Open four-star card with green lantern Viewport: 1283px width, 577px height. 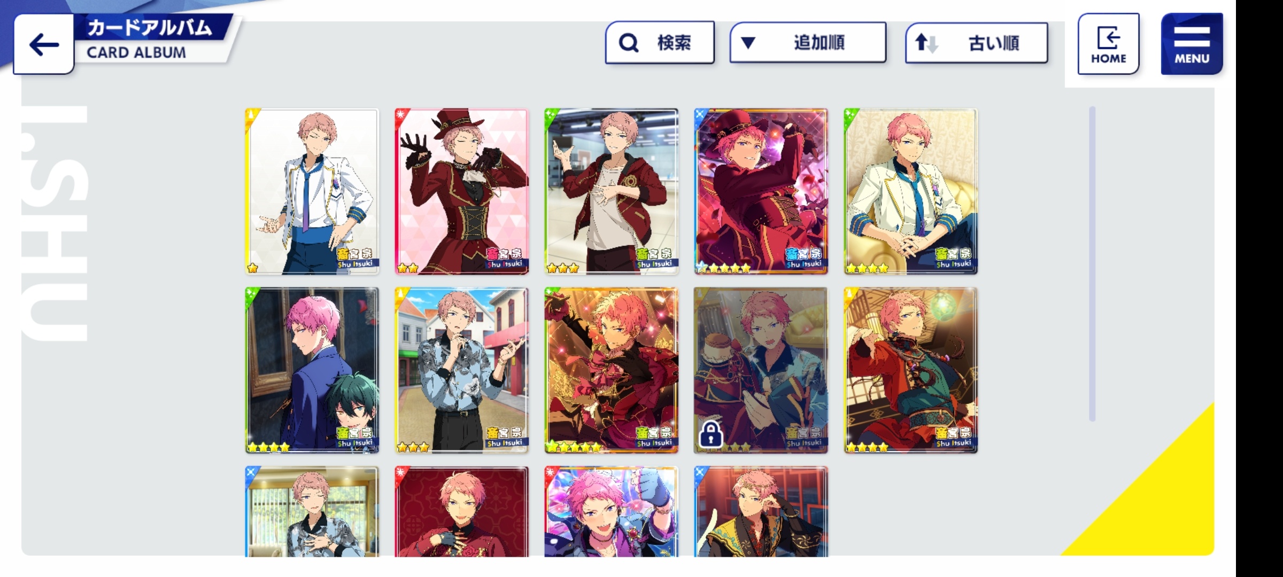click(911, 370)
